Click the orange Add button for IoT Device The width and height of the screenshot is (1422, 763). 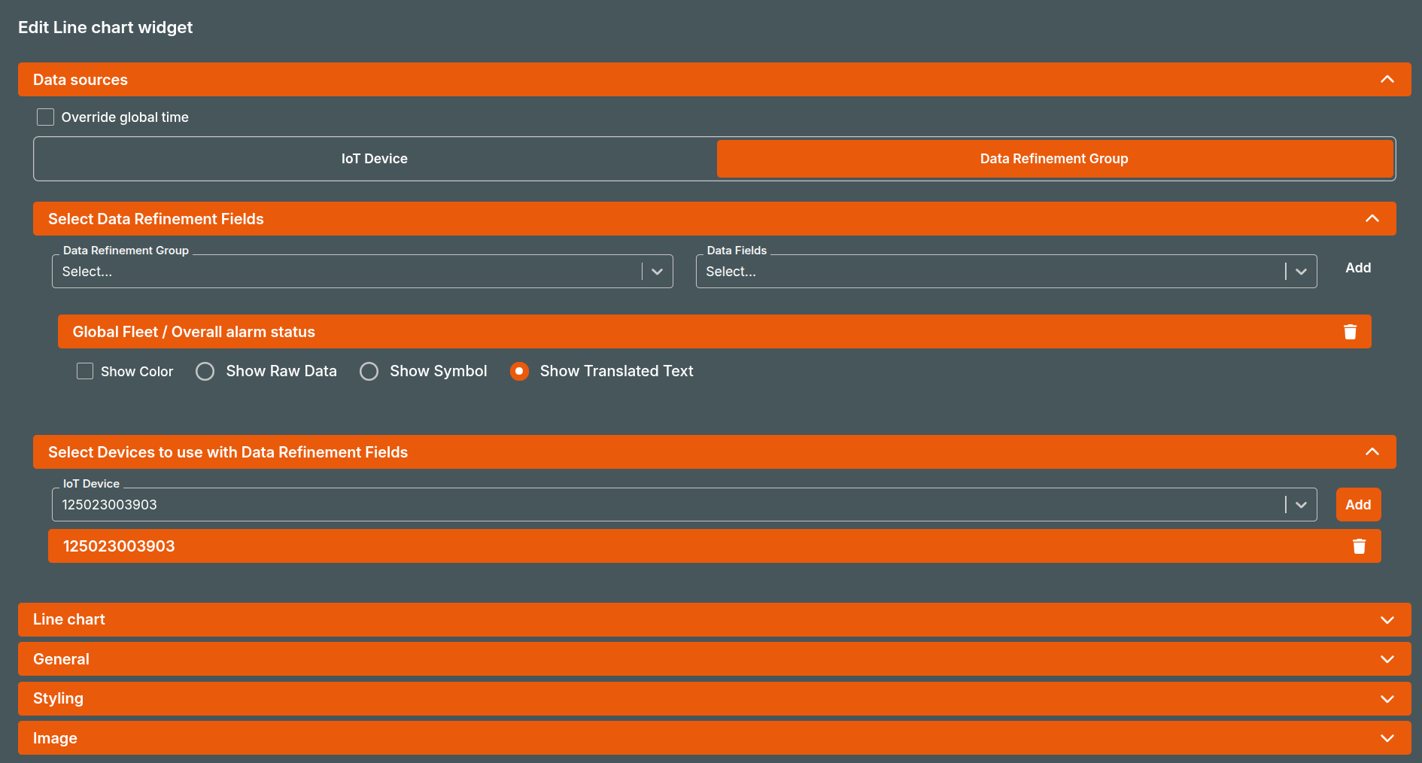pyautogui.click(x=1358, y=505)
